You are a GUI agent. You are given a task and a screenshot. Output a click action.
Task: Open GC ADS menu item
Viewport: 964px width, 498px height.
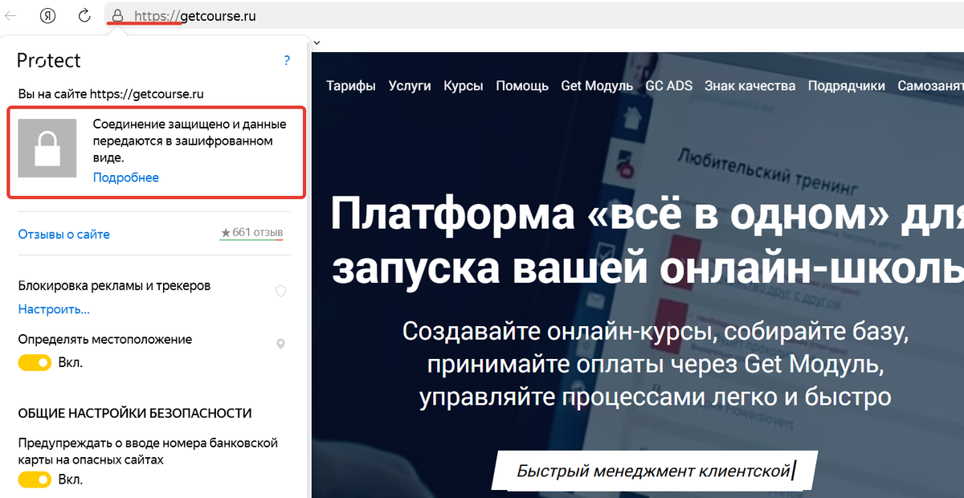(x=668, y=86)
